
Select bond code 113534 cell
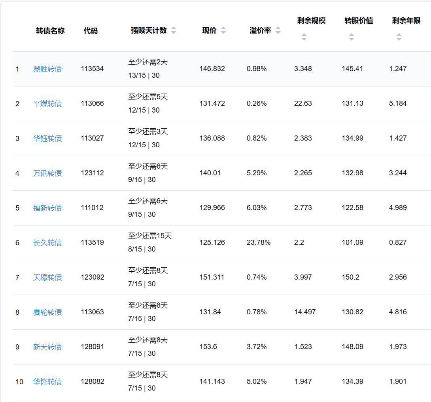[x=92, y=69]
